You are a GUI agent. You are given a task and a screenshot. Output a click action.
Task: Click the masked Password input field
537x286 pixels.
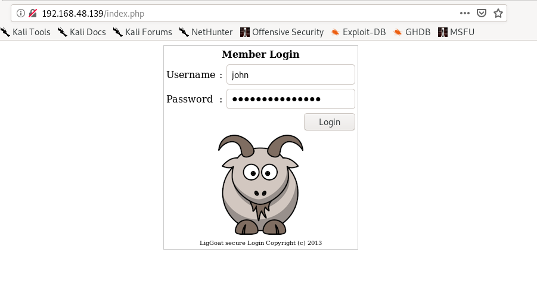291,99
